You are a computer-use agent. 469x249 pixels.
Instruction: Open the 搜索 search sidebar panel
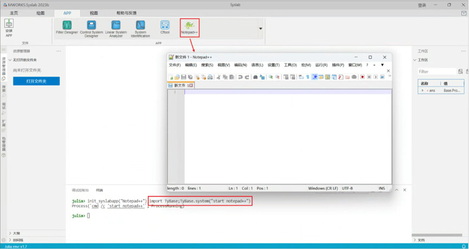point(4,92)
